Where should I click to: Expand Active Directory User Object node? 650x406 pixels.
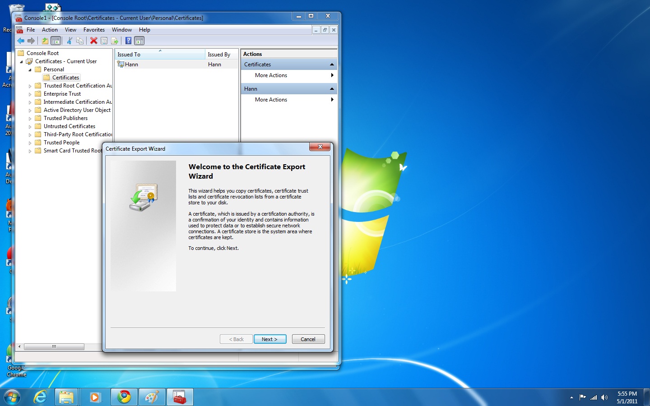(30, 111)
